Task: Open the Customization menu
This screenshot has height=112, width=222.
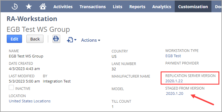Action: [x=193, y=6]
